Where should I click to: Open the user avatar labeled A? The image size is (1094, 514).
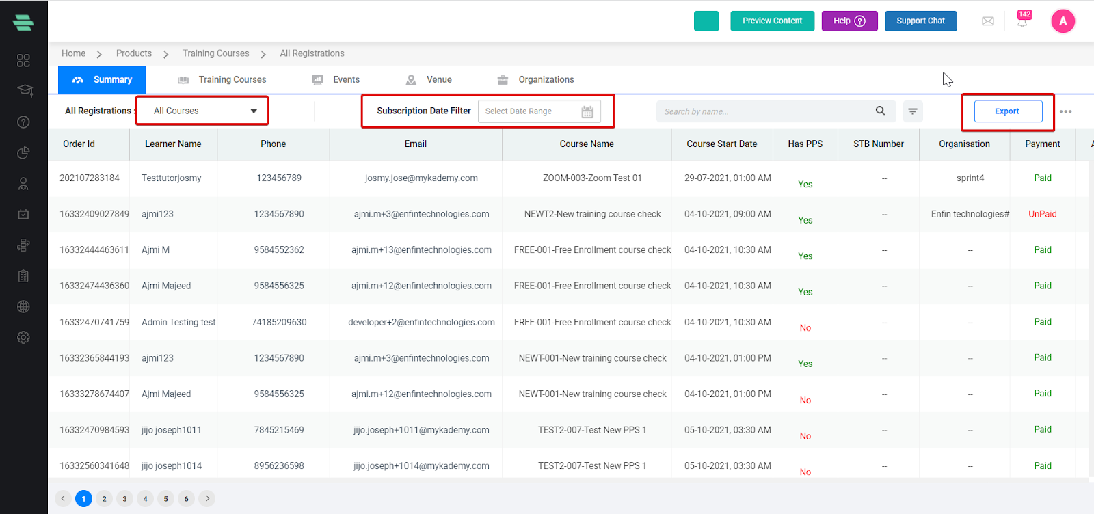[1063, 21]
